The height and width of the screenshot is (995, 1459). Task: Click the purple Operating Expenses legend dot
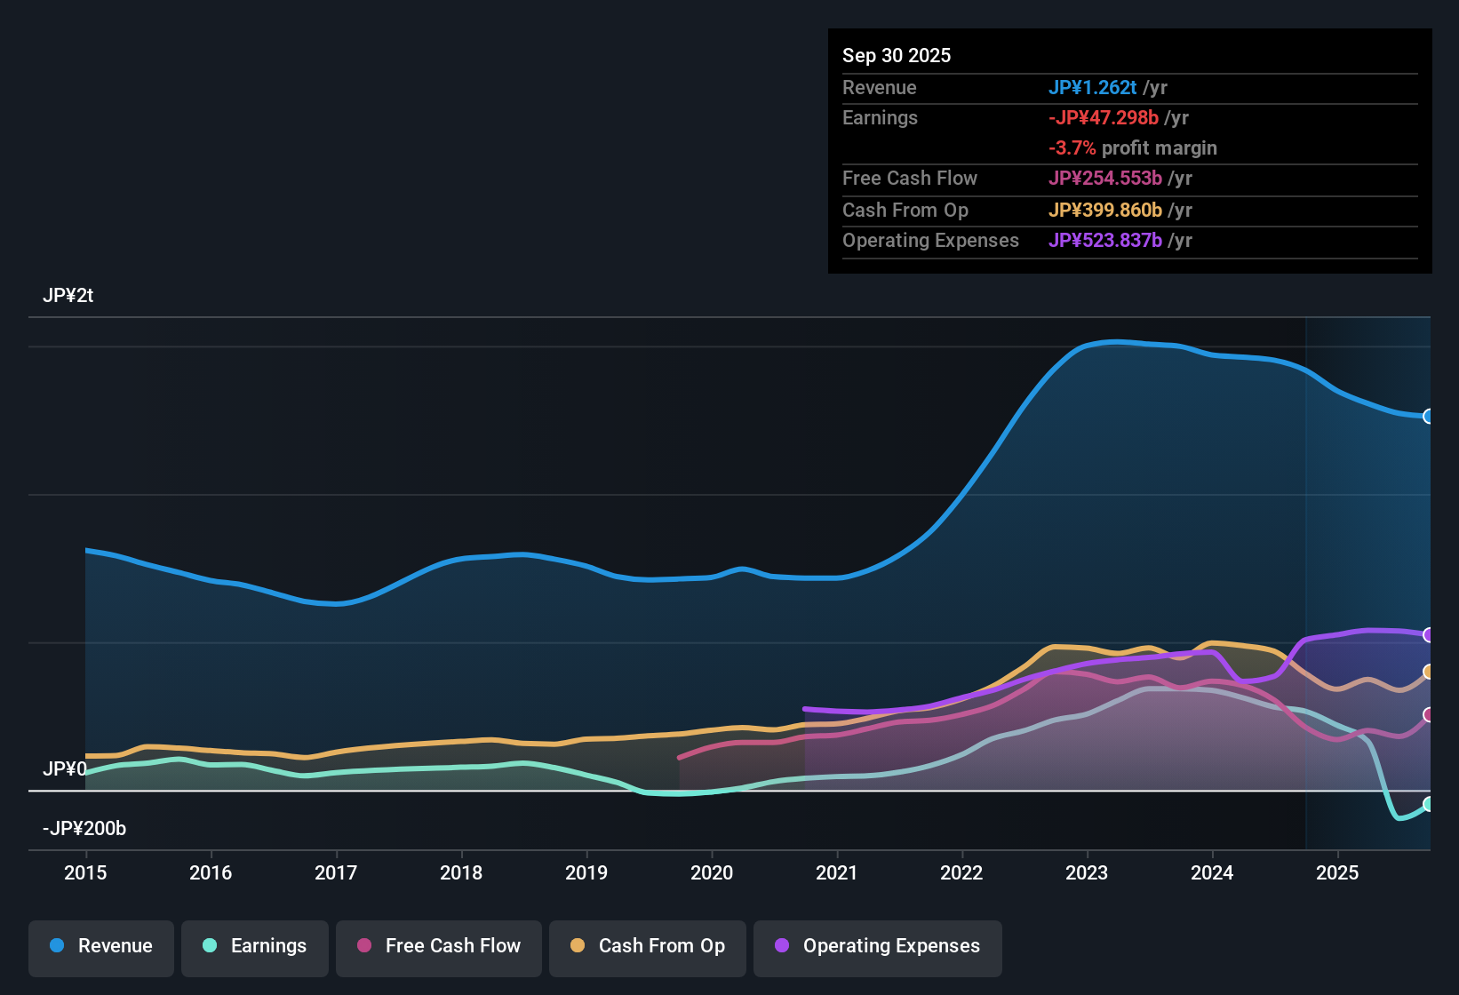click(x=782, y=946)
